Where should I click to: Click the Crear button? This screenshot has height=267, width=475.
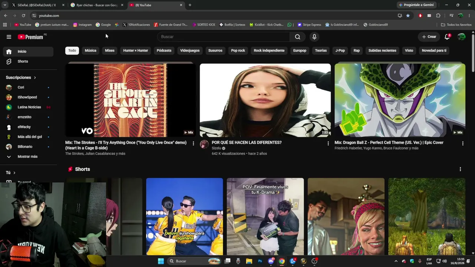tap(429, 37)
